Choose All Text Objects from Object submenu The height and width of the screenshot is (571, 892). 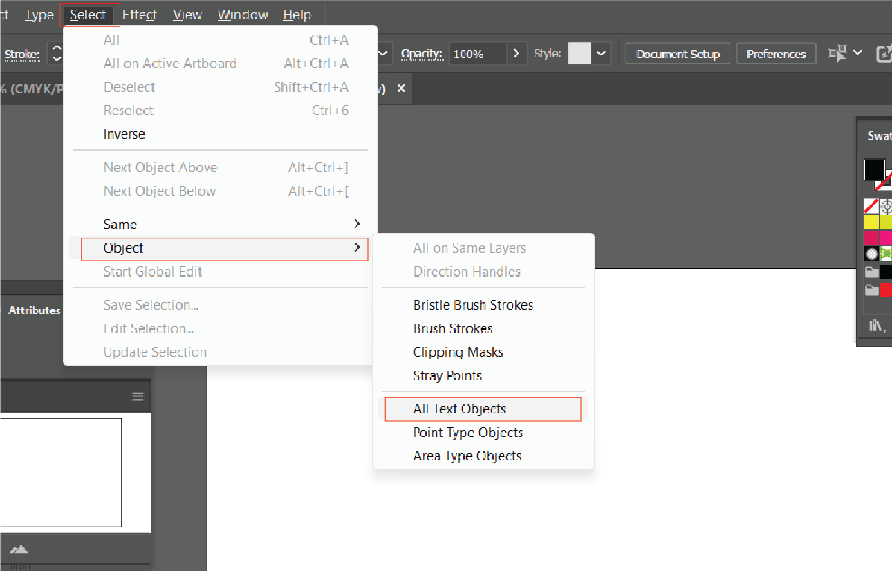[x=459, y=409]
